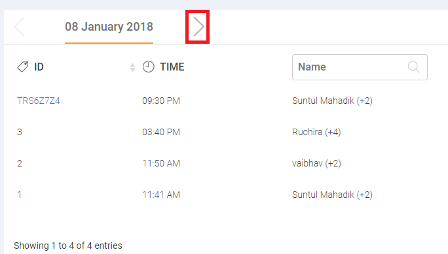Click the TIME column header
The height and width of the screenshot is (254, 448).
tap(172, 67)
